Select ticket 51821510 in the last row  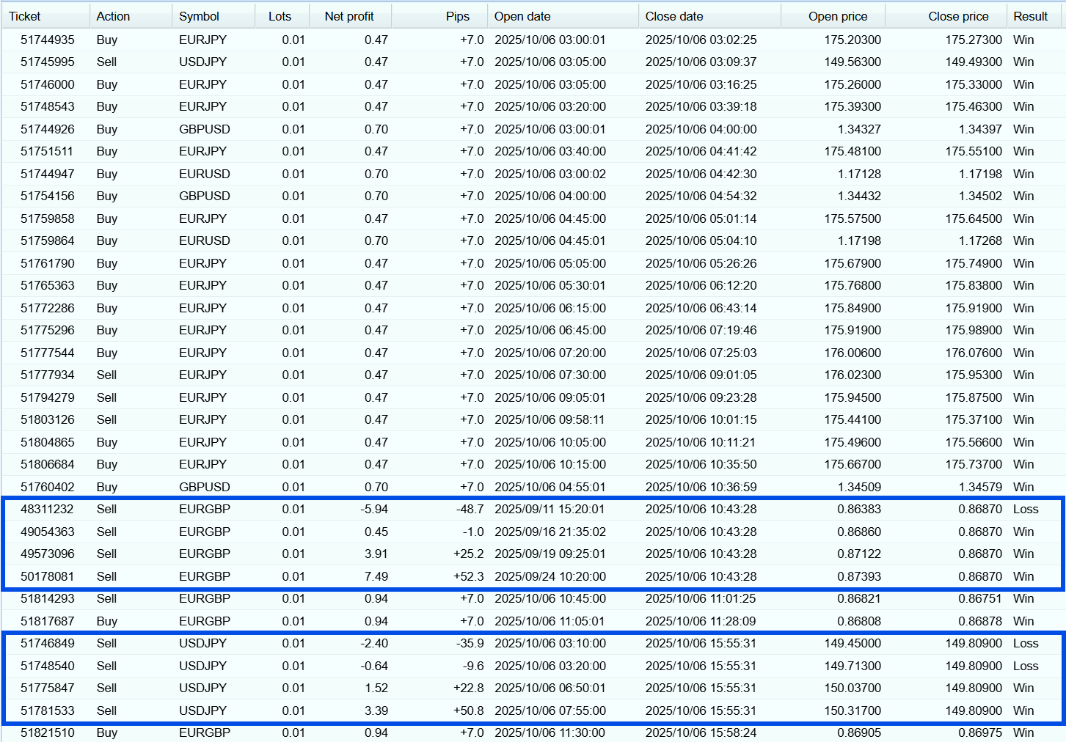pos(48,732)
